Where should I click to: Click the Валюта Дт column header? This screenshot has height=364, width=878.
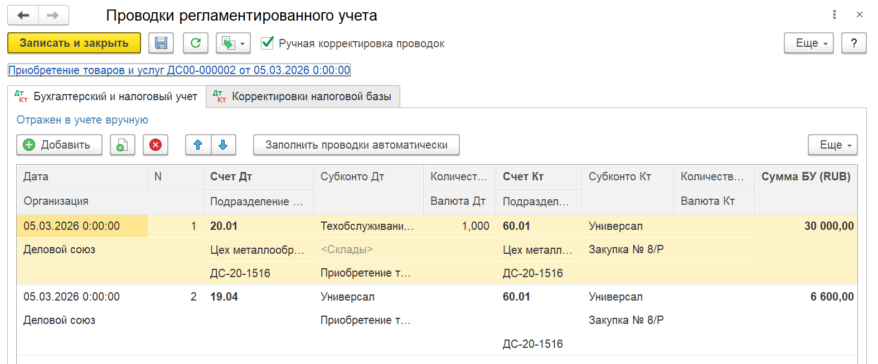click(x=459, y=201)
